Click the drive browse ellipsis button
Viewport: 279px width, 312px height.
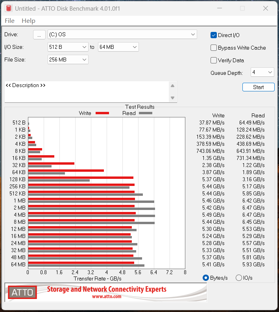pos(39,35)
